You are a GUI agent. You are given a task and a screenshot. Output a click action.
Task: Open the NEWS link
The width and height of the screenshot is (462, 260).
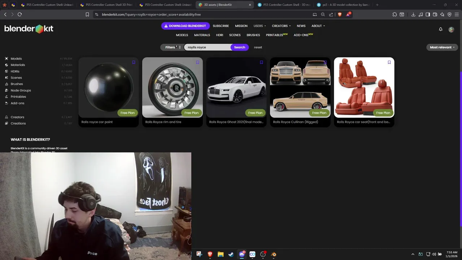pyautogui.click(x=301, y=26)
